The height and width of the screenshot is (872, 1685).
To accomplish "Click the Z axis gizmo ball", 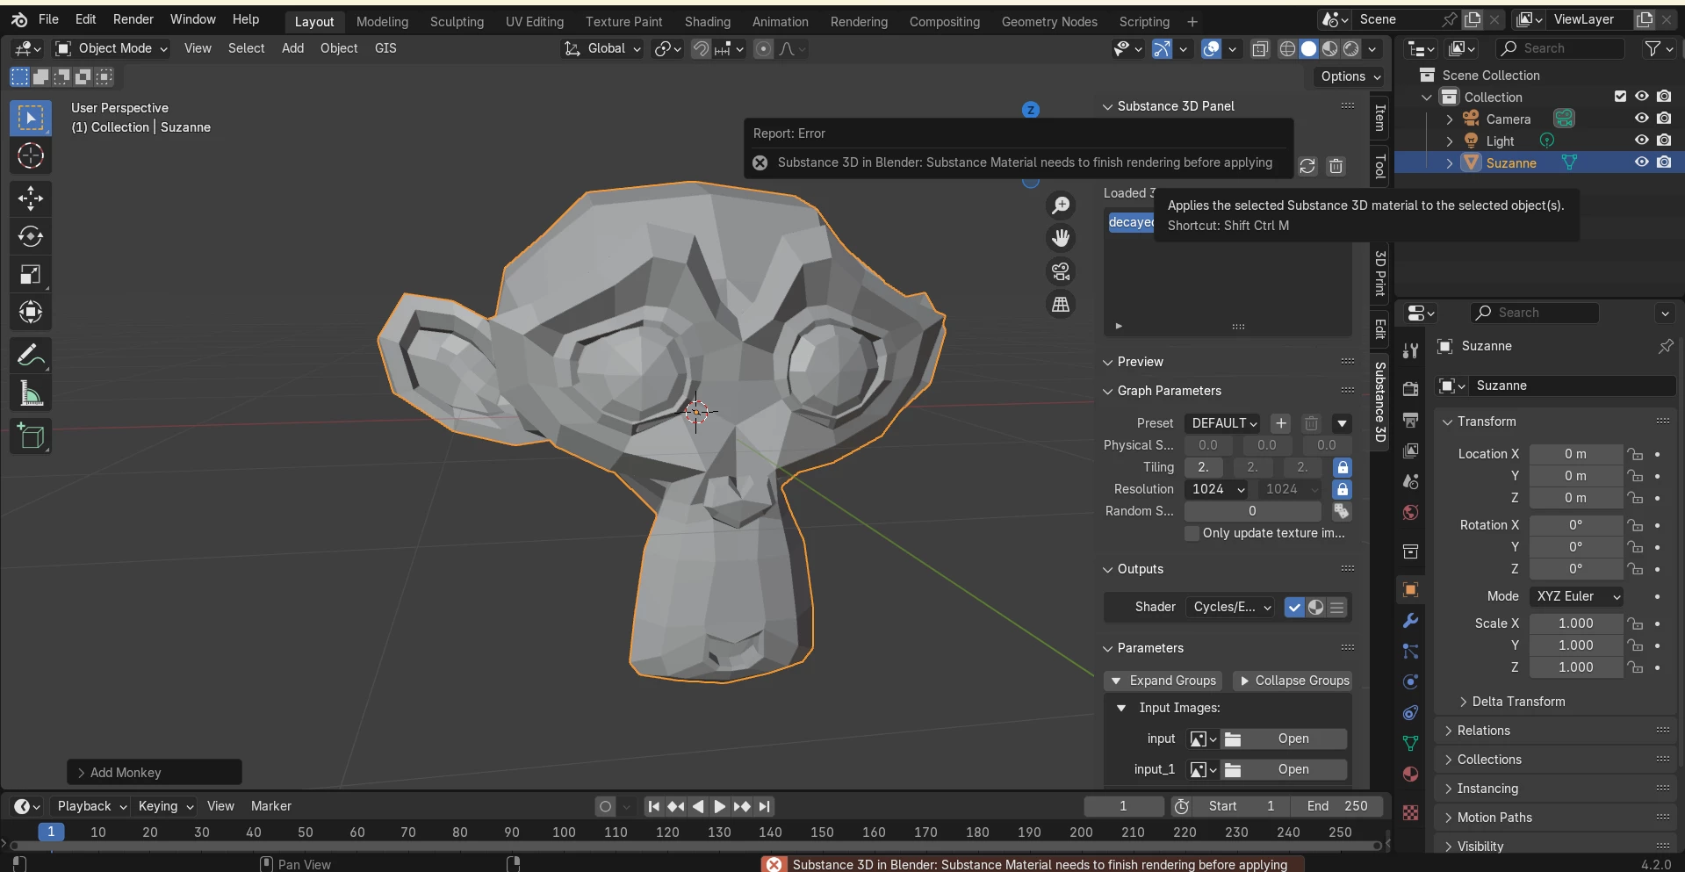I will [x=1031, y=110].
